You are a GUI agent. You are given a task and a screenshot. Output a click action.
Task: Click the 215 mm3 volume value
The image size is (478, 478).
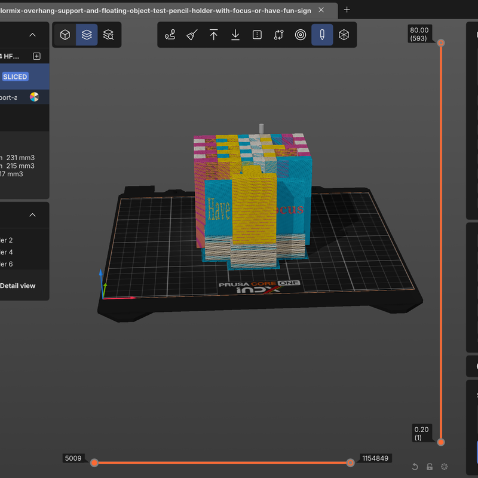[20, 166]
